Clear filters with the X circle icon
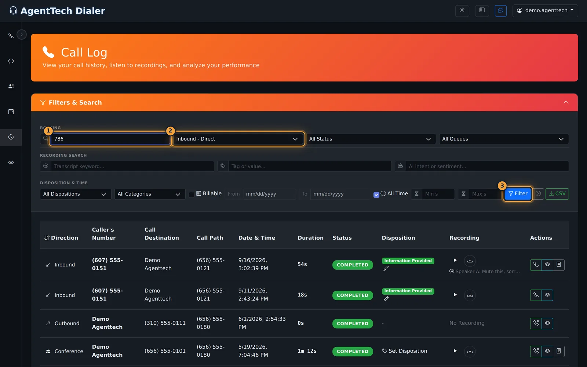587x367 pixels. coord(538,194)
